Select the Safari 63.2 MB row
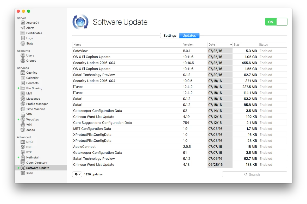The image size is (307, 204). (180, 99)
